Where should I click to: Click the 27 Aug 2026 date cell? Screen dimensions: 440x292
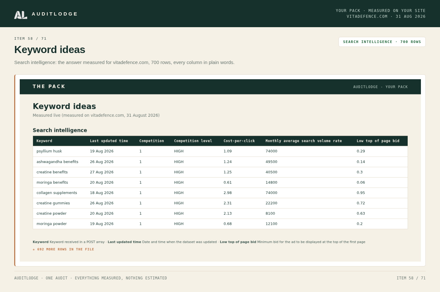[x=102, y=172]
